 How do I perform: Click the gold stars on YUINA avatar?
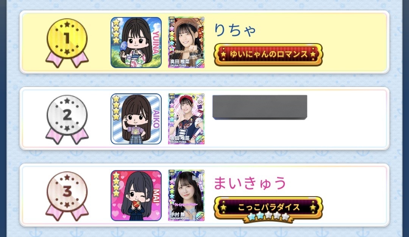point(116,31)
